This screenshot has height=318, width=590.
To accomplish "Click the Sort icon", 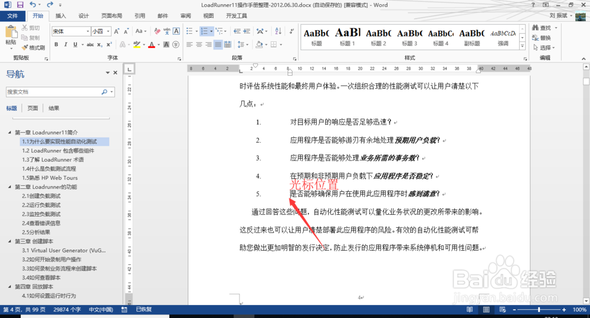I will [278, 31].
